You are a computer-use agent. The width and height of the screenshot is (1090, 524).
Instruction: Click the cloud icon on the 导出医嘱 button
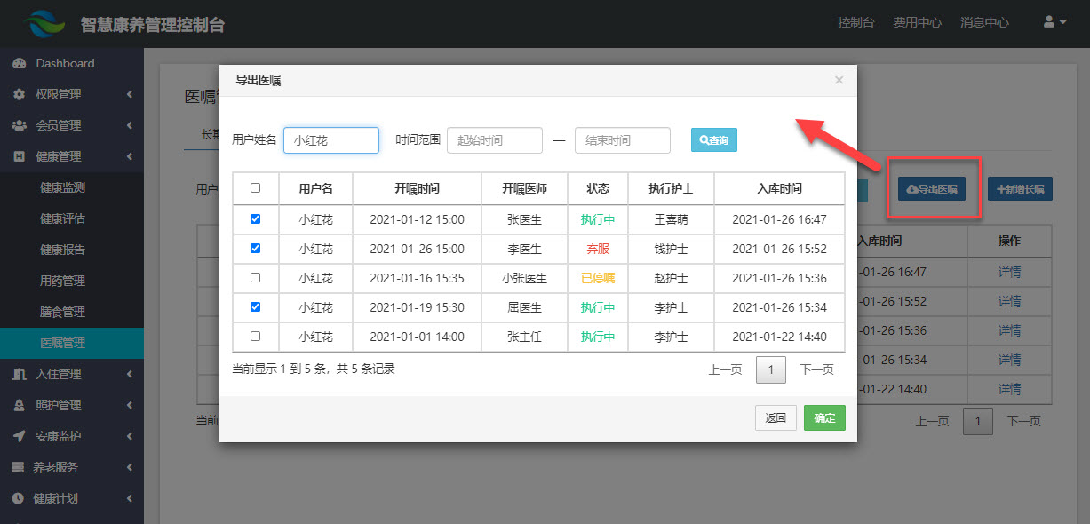[x=911, y=188]
